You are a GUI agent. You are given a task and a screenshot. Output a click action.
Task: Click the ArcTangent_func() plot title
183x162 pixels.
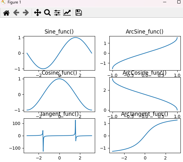pyautogui.click(x=144, y=114)
